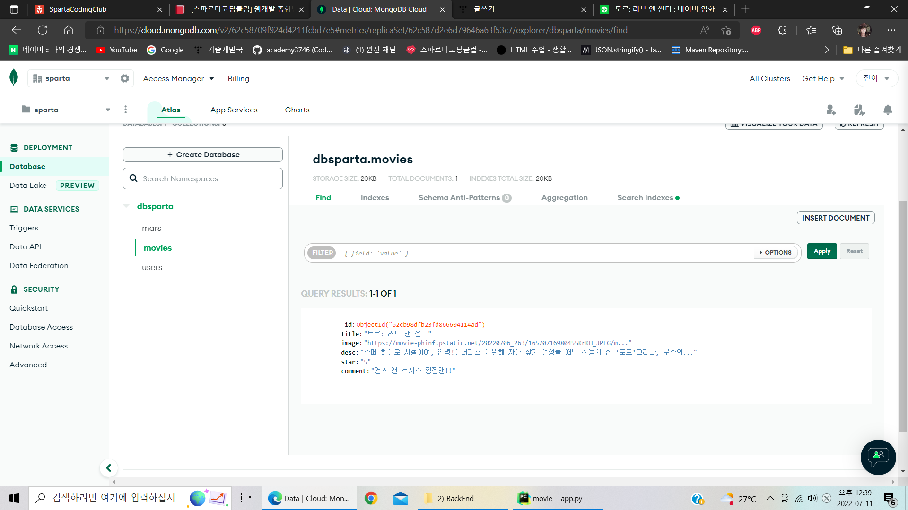Expand query OPTIONS
The height and width of the screenshot is (510, 908).
click(x=776, y=253)
